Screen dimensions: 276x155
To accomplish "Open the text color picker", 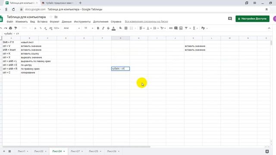I will pos(113,28).
